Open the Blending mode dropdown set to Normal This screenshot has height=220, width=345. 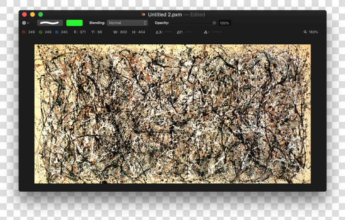(x=127, y=23)
